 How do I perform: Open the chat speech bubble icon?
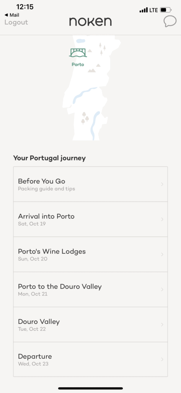pos(170,21)
